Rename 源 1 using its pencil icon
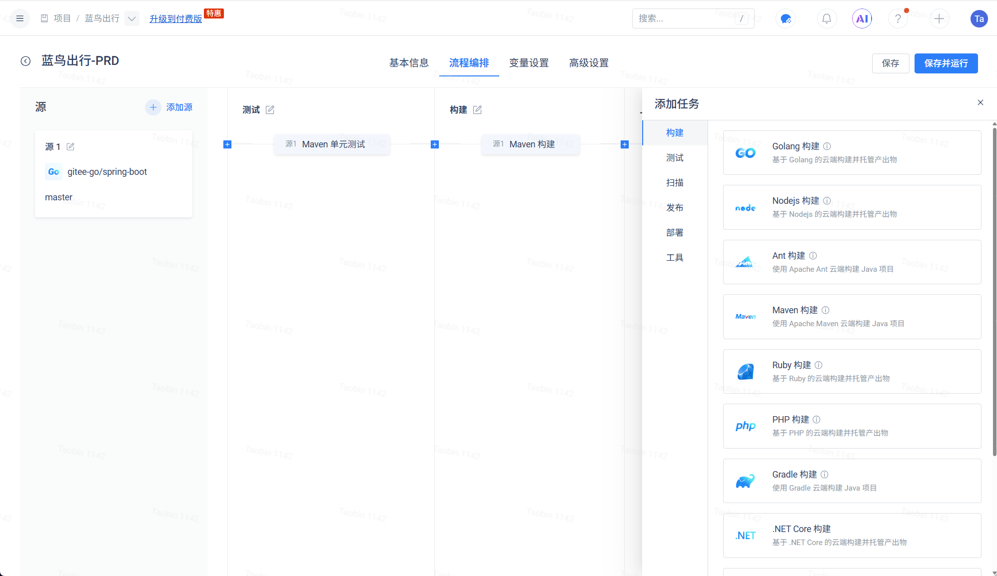Viewport: 997px width, 576px height. (x=70, y=146)
